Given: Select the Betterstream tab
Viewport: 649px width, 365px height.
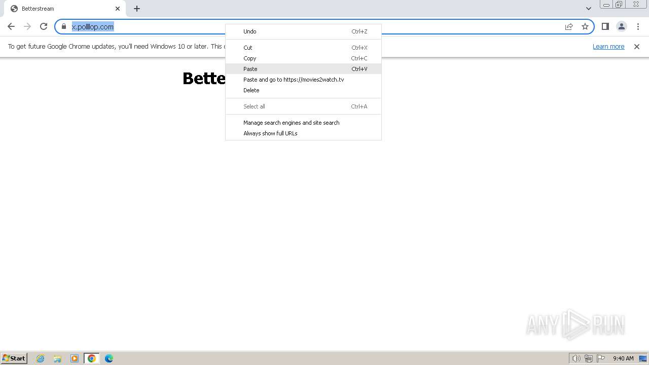Looking at the screenshot, I should (64, 9).
